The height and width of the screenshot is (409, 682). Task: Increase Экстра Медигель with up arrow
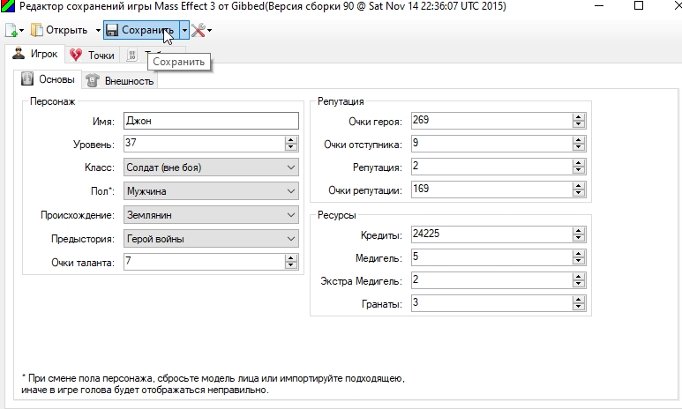(x=579, y=277)
